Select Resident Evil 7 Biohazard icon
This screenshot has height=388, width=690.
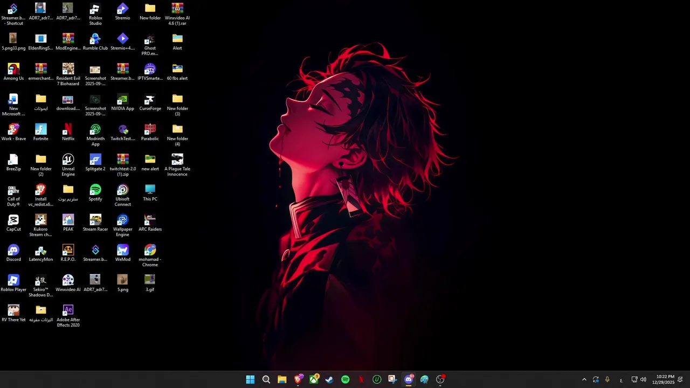tap(68, 74)
